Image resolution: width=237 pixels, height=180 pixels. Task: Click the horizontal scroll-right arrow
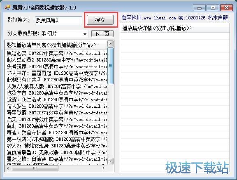104,168
